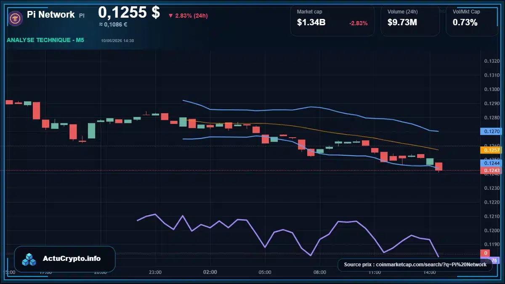Click the last red candle at 14:30
The width and height of the screenshot is (505, 284).
point(439,167)
